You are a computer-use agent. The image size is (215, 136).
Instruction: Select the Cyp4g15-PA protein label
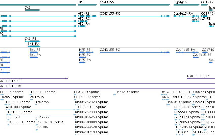click(x=185, y=50)
